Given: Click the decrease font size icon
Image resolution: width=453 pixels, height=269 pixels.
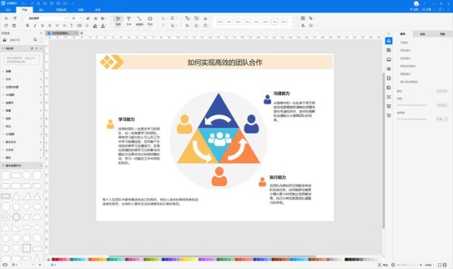Looking at the screenshot, I should click(x=96, y=18).
